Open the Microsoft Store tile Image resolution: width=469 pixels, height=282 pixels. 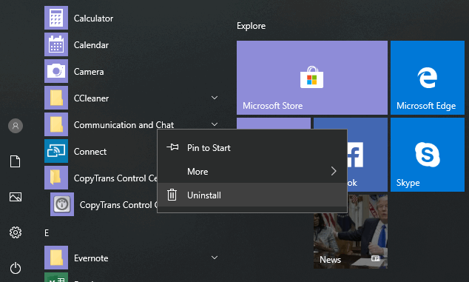[312, 78]
